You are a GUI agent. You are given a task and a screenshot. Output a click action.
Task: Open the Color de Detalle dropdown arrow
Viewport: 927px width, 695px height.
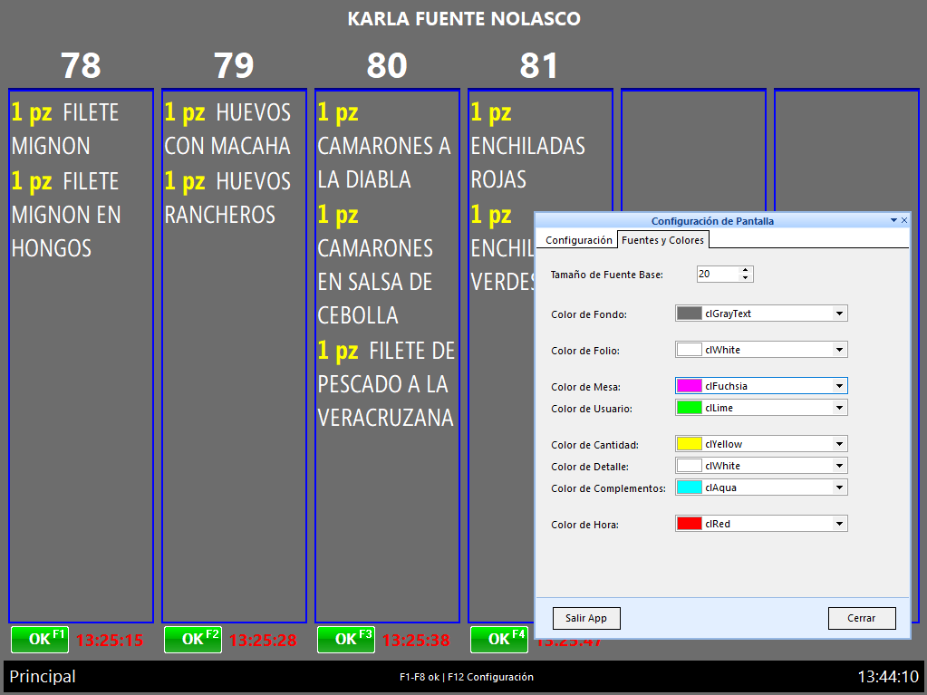pos(840,466)
